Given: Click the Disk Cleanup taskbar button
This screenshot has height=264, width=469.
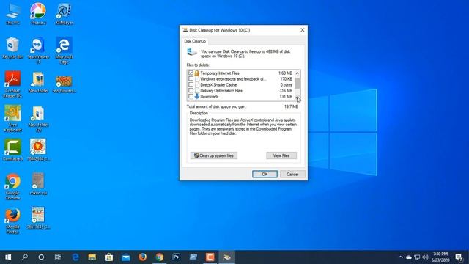Looking at the screenshot, I should point(227,257).
